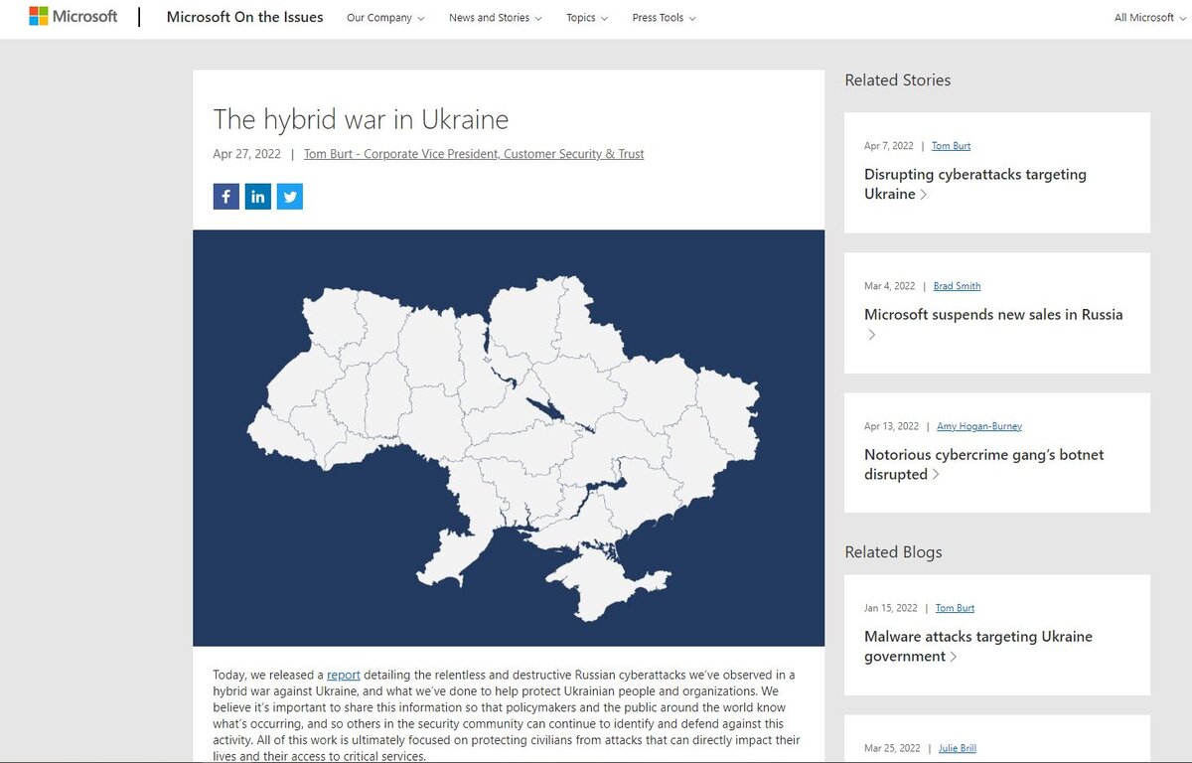
Task: Click Julie Brill author link
Action: [957, 748]
